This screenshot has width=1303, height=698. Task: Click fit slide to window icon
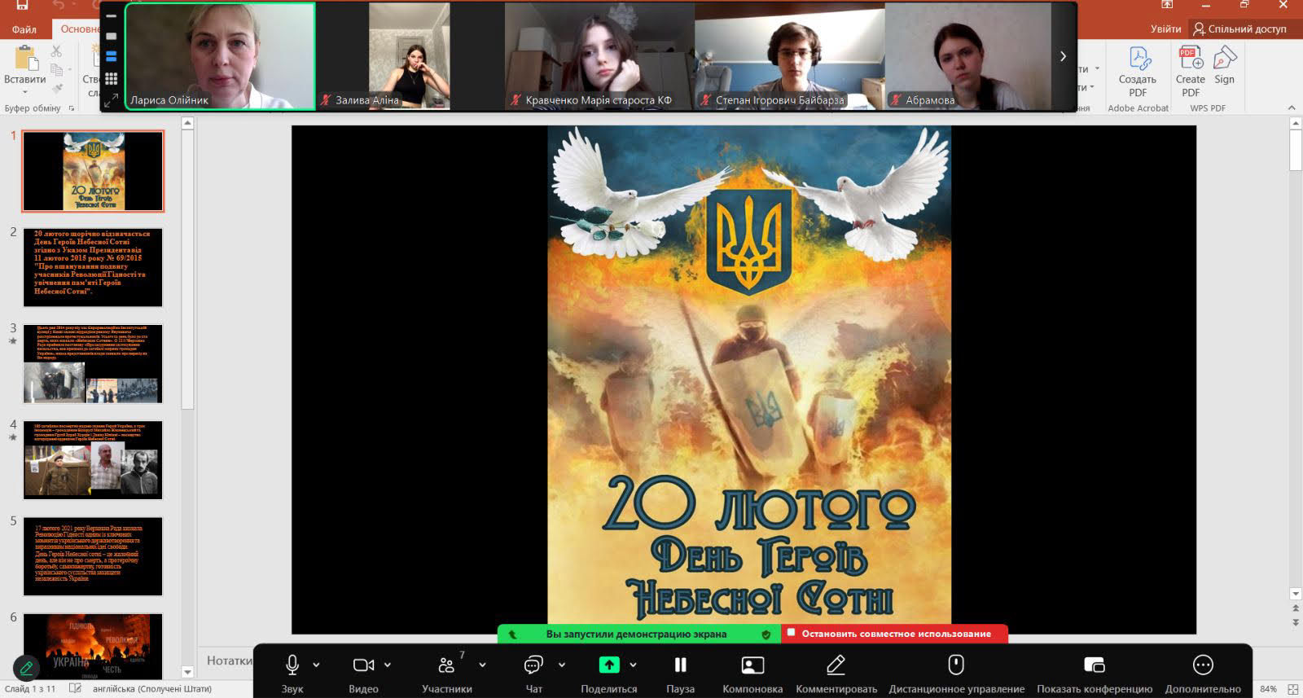[1292, 690]
